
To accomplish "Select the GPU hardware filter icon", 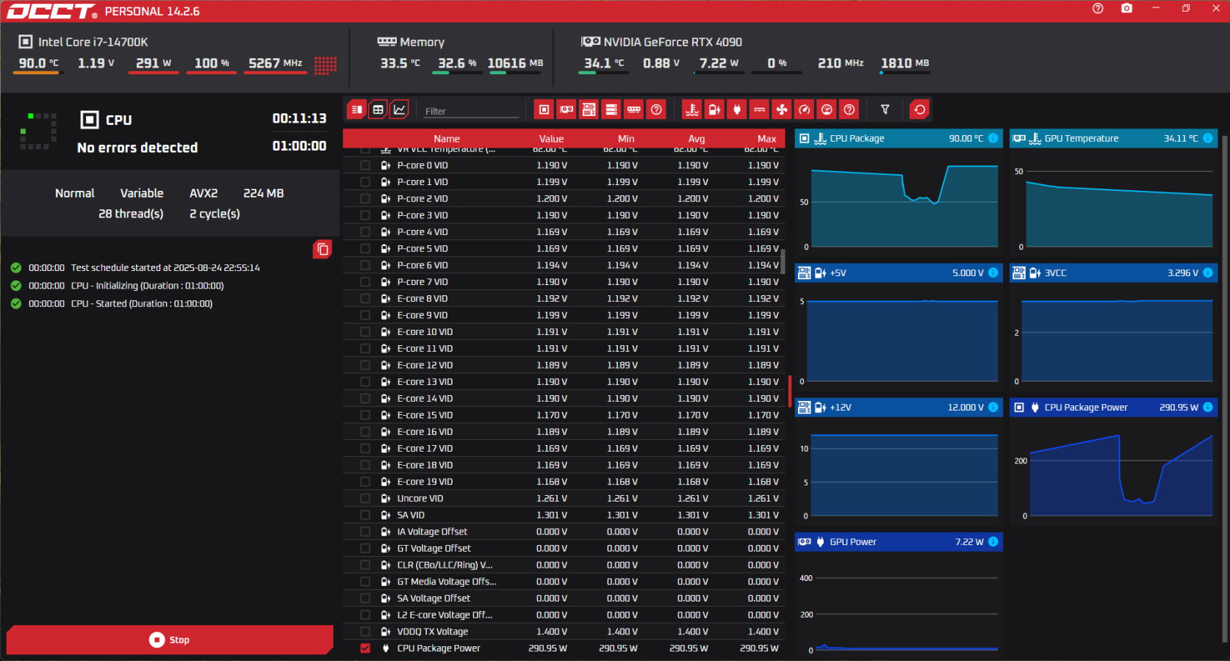I will pyautogui.click(x=567, y=110).
